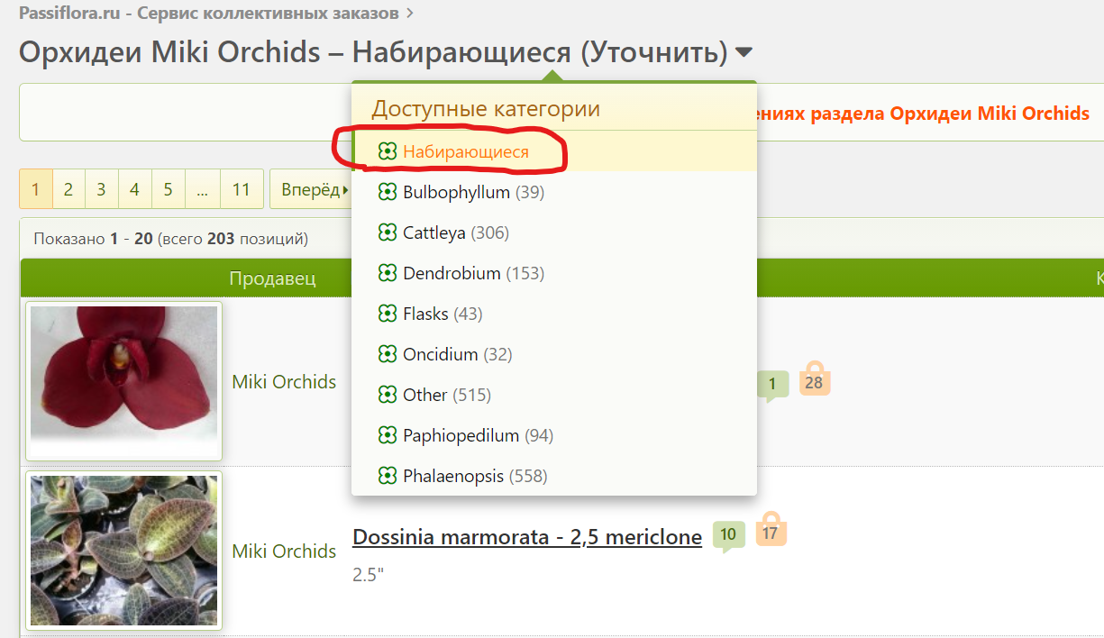Click the orange lock icon showing 28
Viewport: 1104px width, 638px height.
click(814, 382)
